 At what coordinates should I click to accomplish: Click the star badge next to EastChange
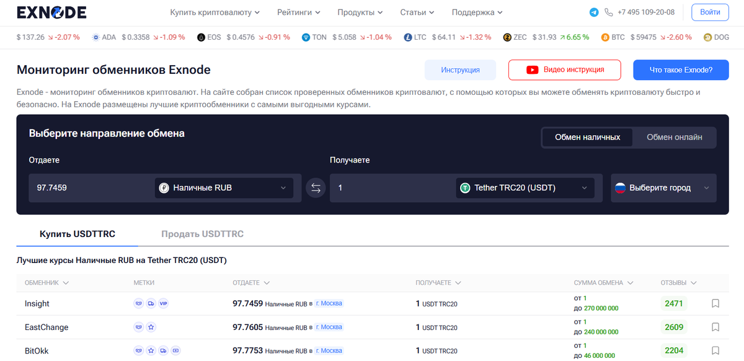(151, 327)
